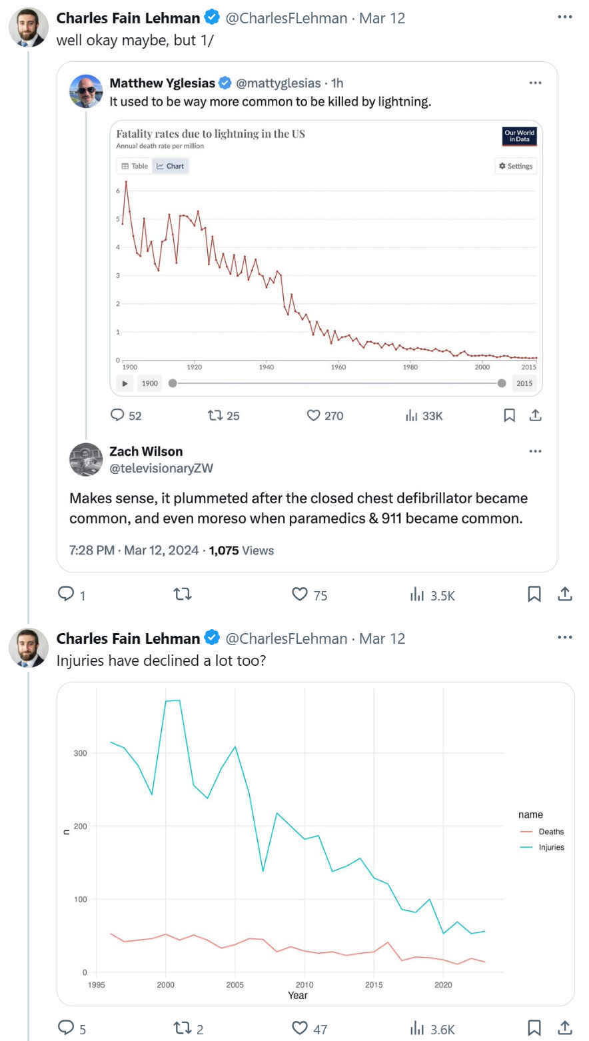Screen dimensions: 589x1041
Task: Share the first Charles Lehman tweet
Action: tap(564, 594)
